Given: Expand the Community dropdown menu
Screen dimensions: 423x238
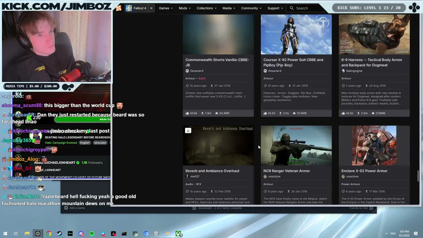Looking at the screenshot, I should point(251,8).
